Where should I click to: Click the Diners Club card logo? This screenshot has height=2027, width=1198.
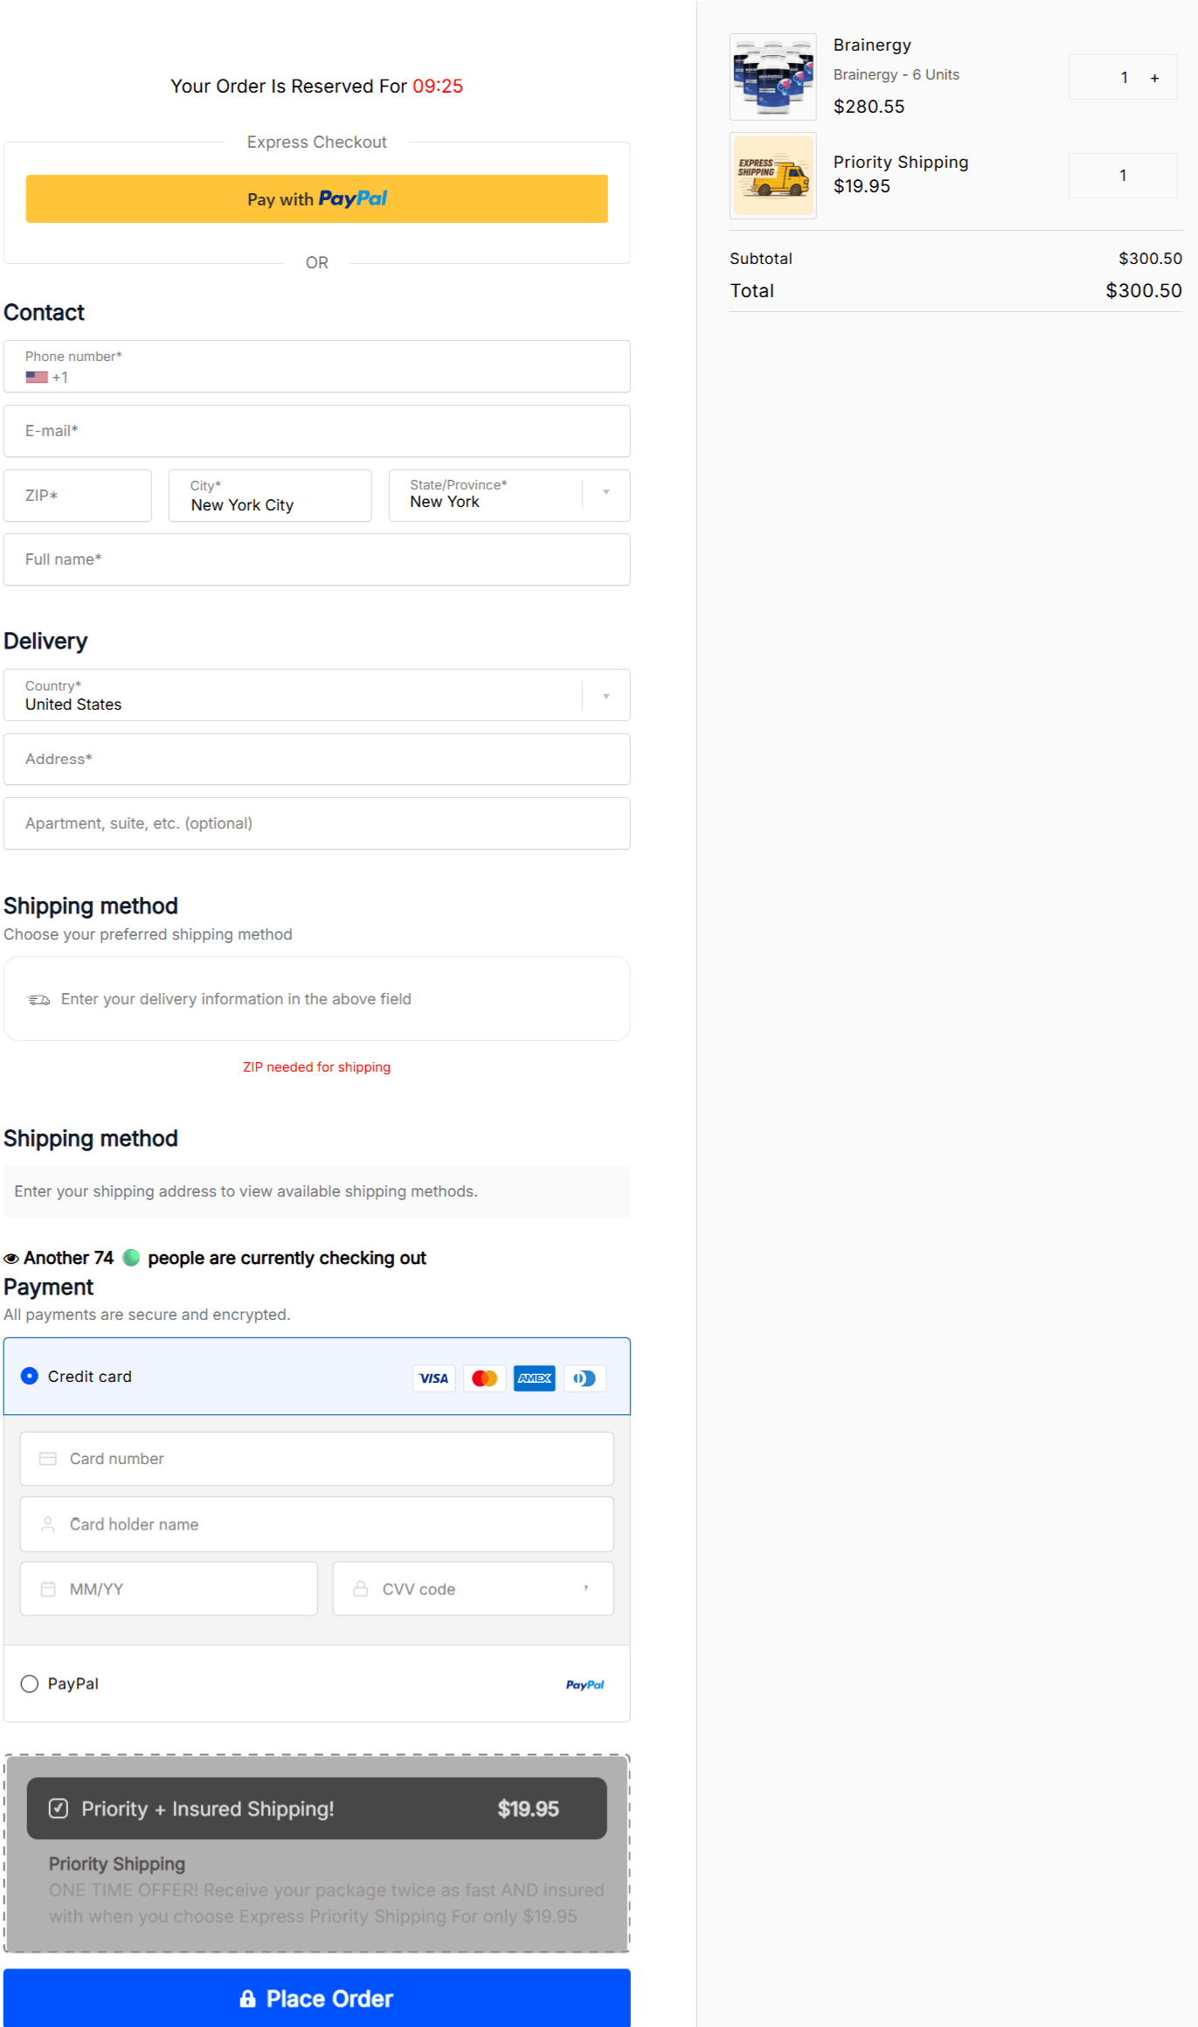click(x=585, y=1378)
